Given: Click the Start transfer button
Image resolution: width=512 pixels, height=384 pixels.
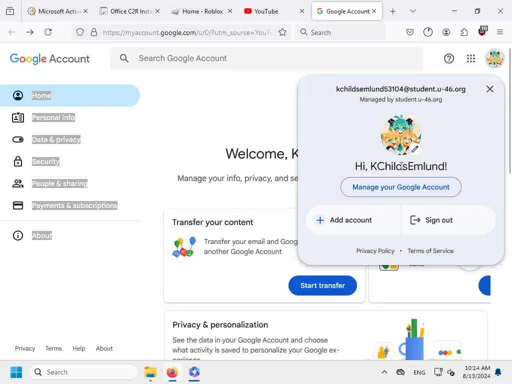Looking at the screenshot, I should point(322,285).
